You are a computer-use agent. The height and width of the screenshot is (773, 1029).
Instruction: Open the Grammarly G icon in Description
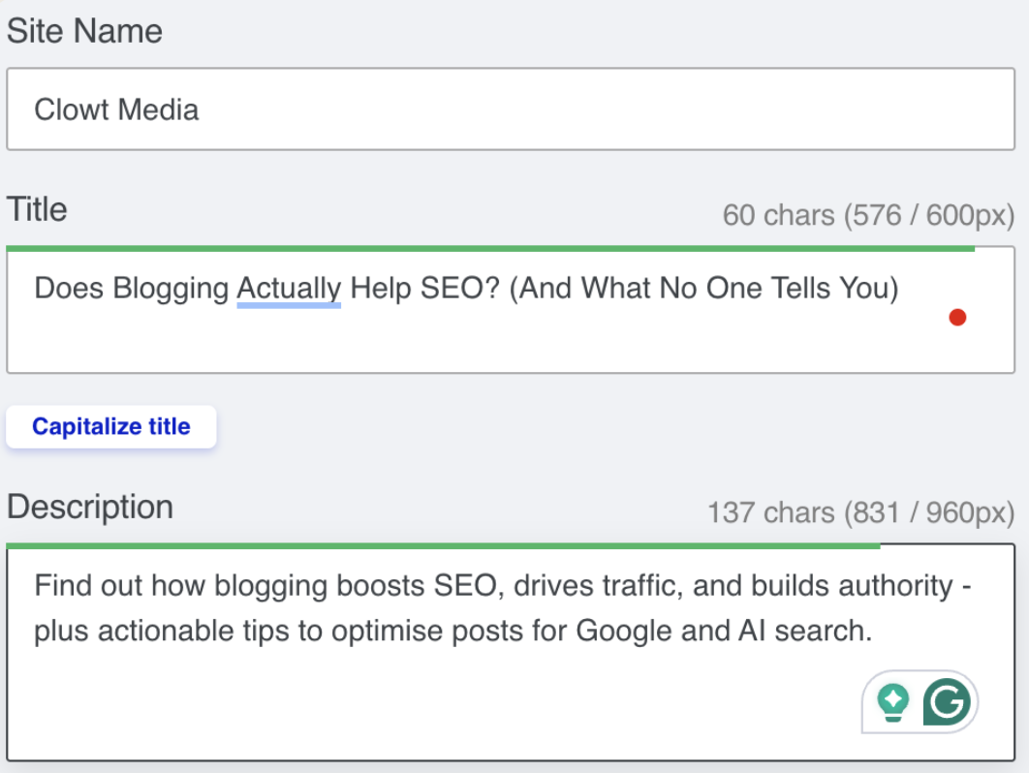coord(947,701)
